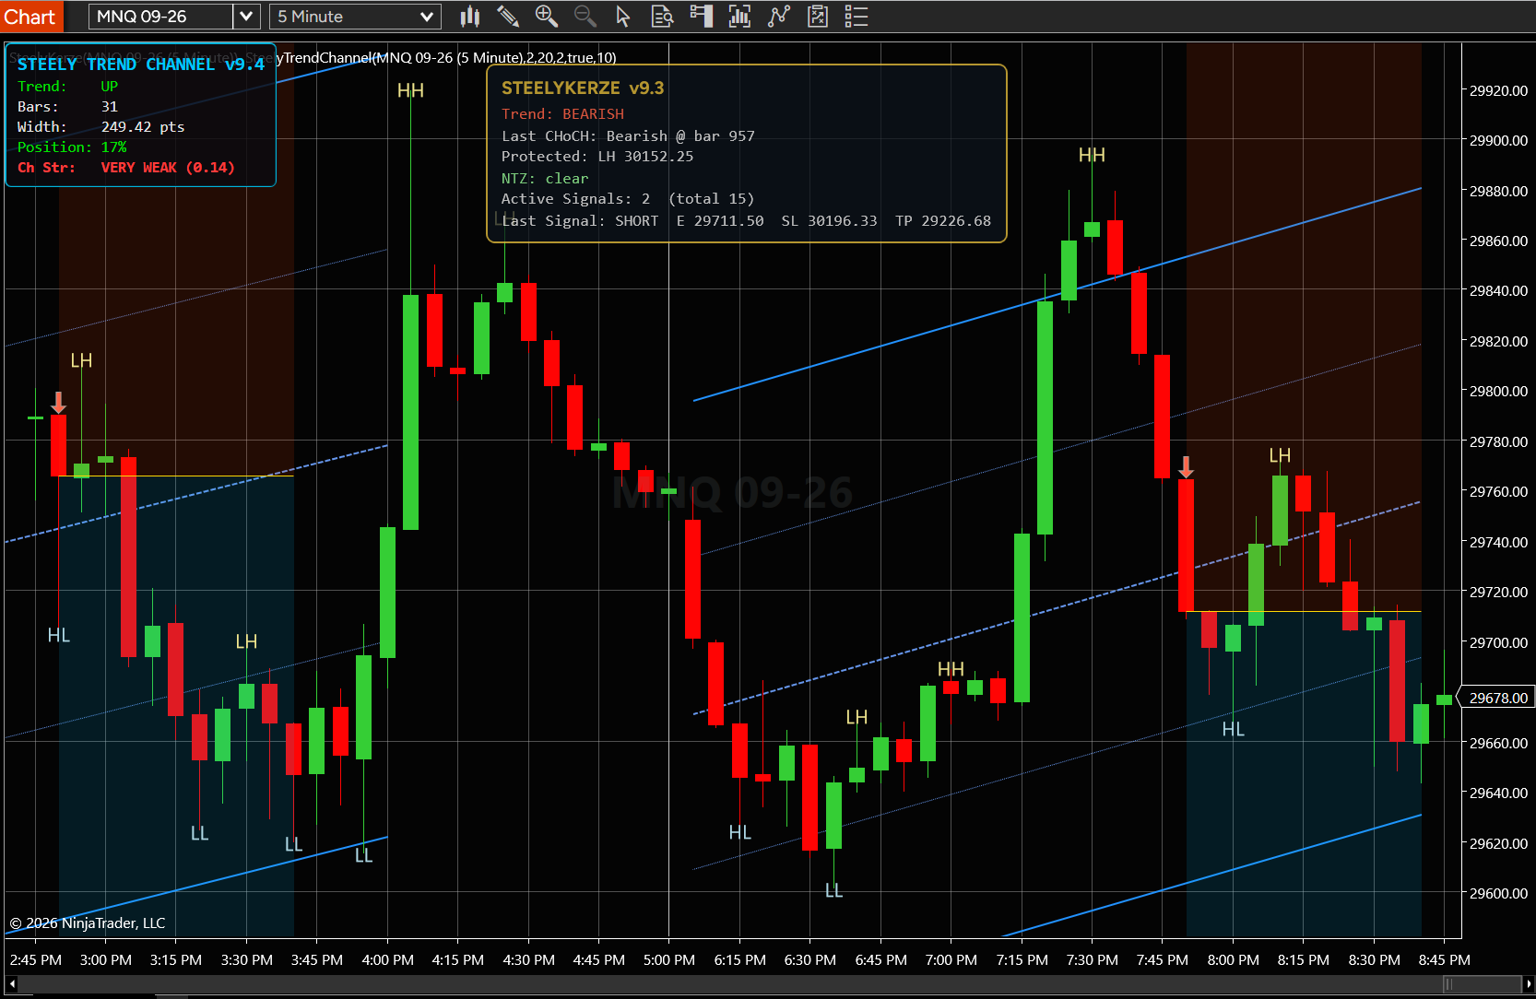Click the STEELY TREND CHANNEL v9.4 title
Screen dimensions: 1536x999
pos(141,64)
